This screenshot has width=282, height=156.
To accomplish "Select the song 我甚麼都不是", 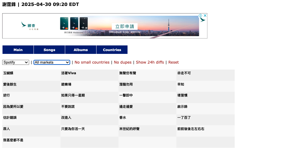I will point(13,140).
